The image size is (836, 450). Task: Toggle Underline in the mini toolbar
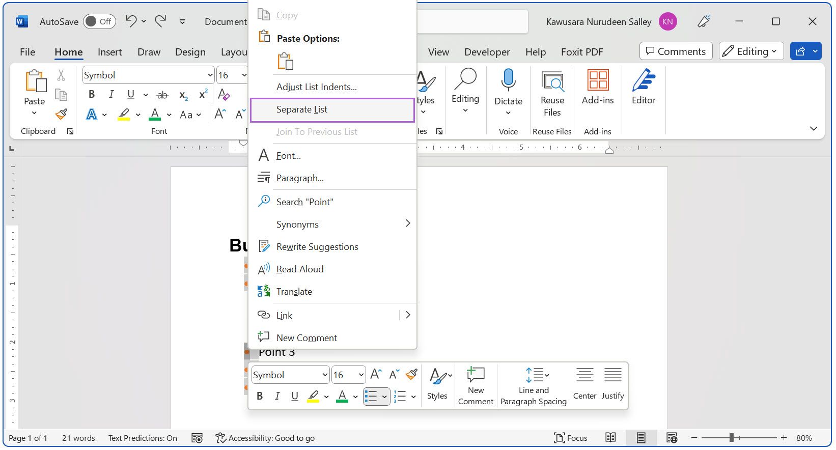tap(295, 396)
